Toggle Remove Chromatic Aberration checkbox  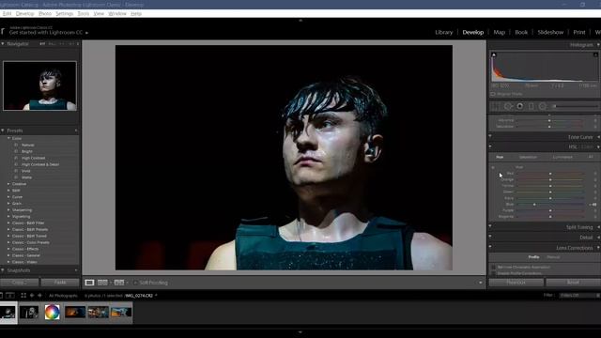[493, 267]
